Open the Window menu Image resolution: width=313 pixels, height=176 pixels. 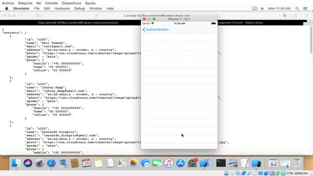[95, 8]
